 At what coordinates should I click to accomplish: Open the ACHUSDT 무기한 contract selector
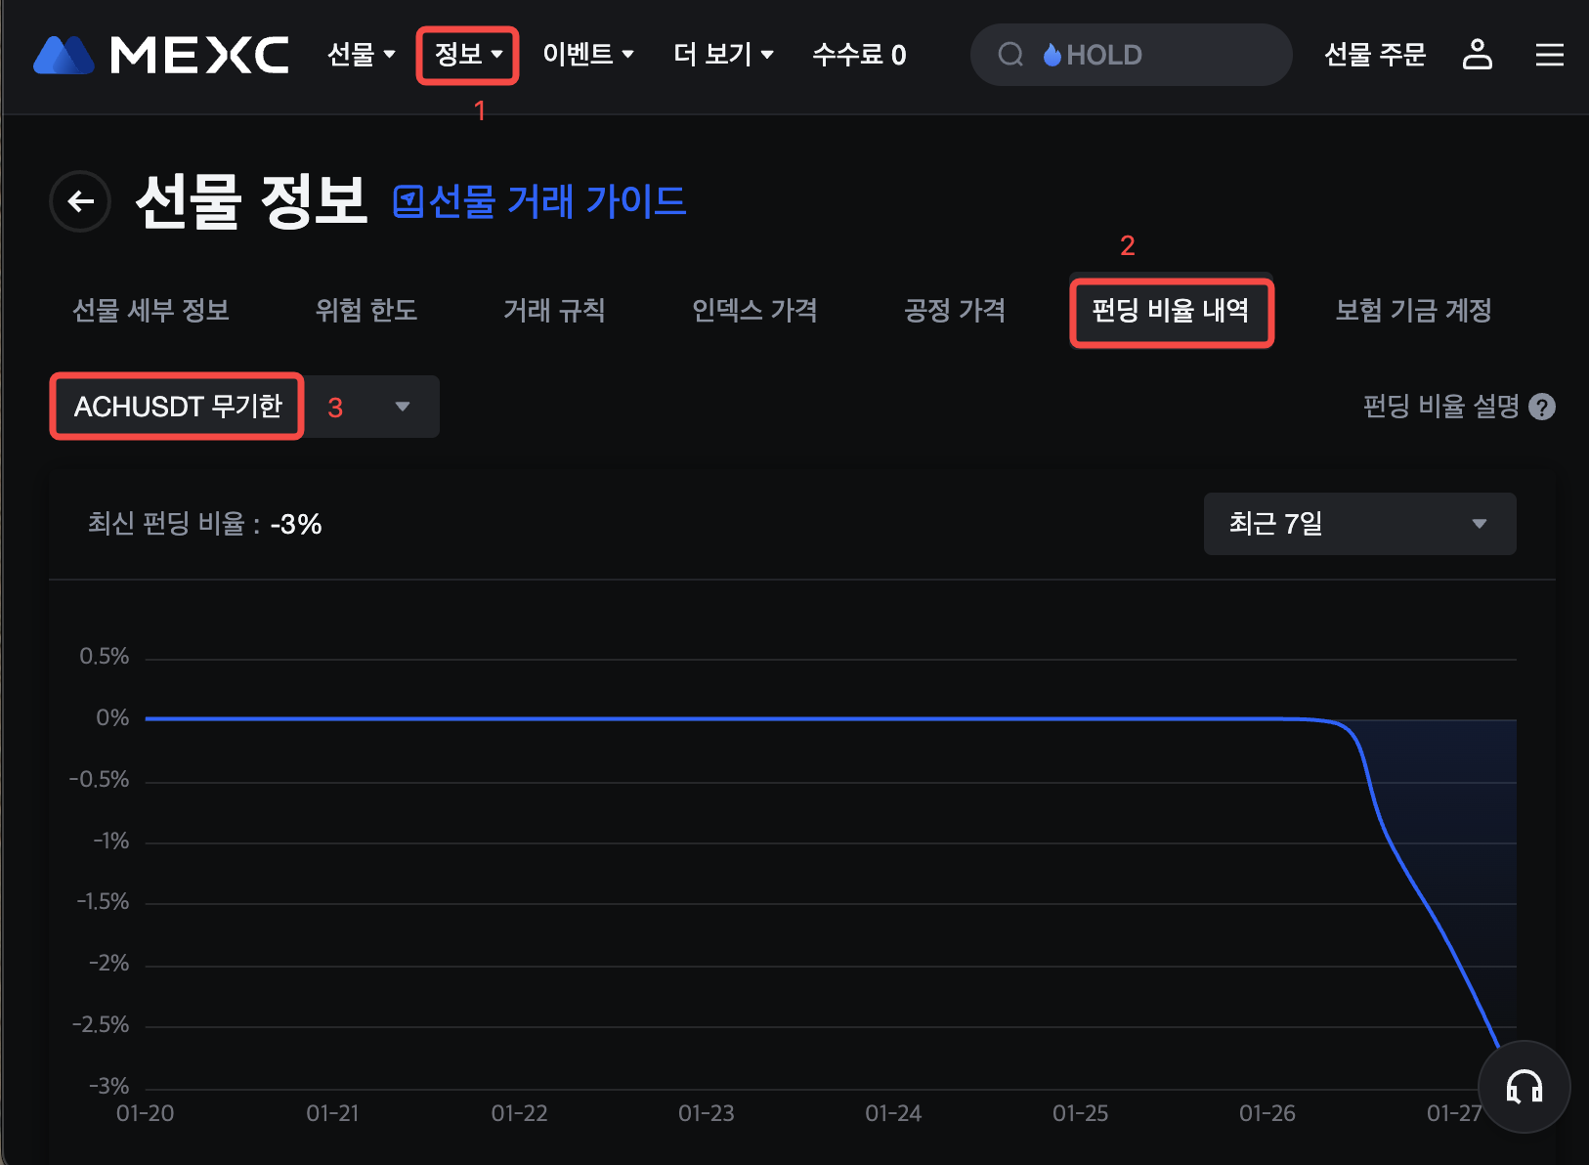click(x=244, y=407)
